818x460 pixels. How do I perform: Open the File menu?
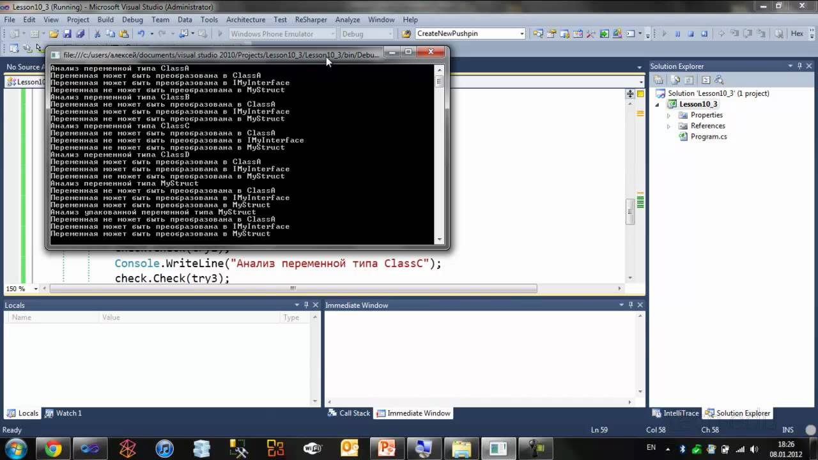tap(10, 20)
